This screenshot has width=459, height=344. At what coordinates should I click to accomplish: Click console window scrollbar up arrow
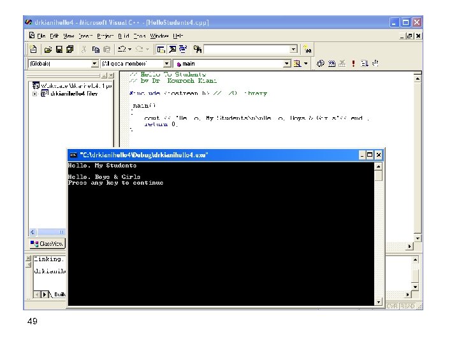(378, 167)
